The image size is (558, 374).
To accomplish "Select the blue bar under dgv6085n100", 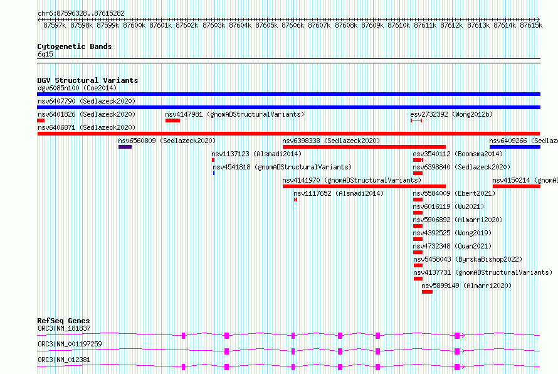I will (288, 94).
